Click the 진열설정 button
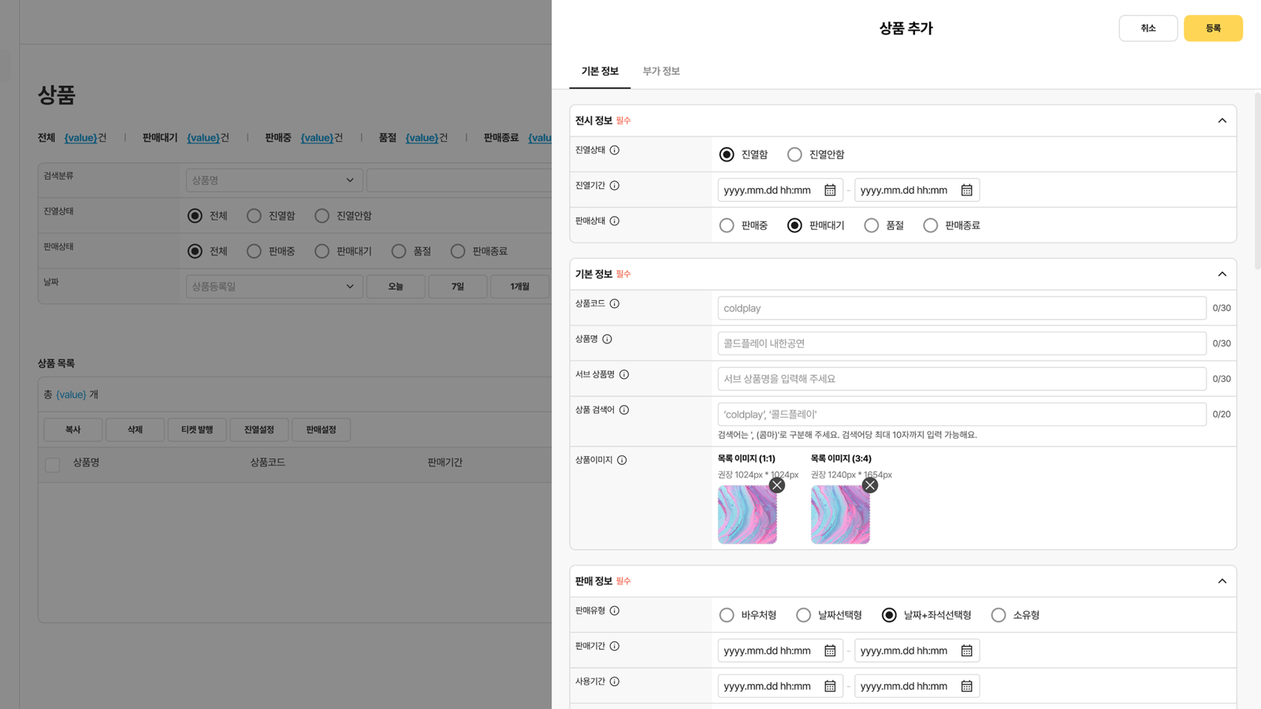 259,429
